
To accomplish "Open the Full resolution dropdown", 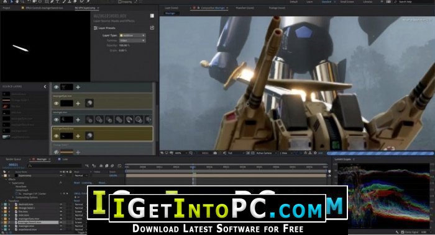I will pos(236,153).
